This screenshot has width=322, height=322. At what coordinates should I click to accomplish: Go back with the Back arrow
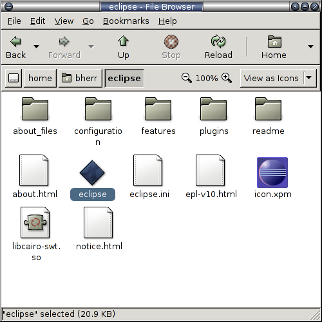(x=15, y=48)
